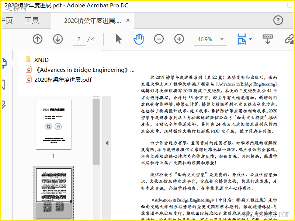295x221 pixels.
Task: Maximize the Acrobat window
Action: pyautogui.click(x=290, y=5)
